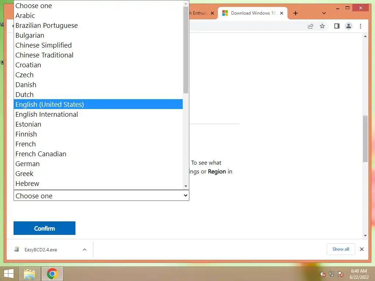Open the tab search chevron
This screenshot has width=375, height=281.
pos(324,13)
